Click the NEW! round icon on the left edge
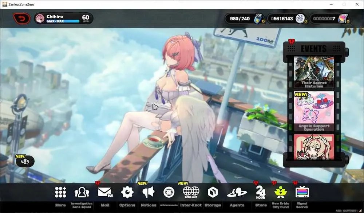This screenshot has width=364, height=213. [x=25, y=161]
